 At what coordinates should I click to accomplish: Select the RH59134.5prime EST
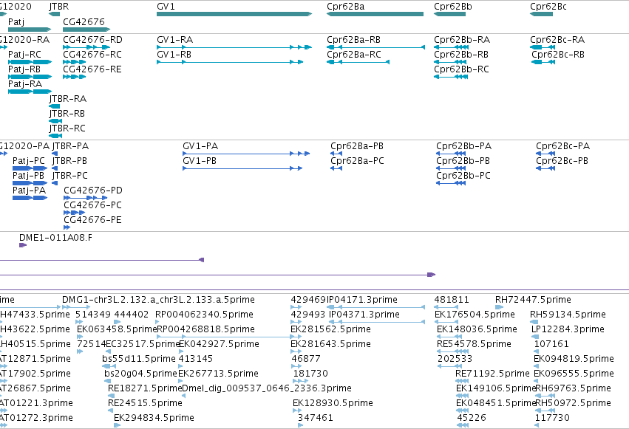point(534,322)
